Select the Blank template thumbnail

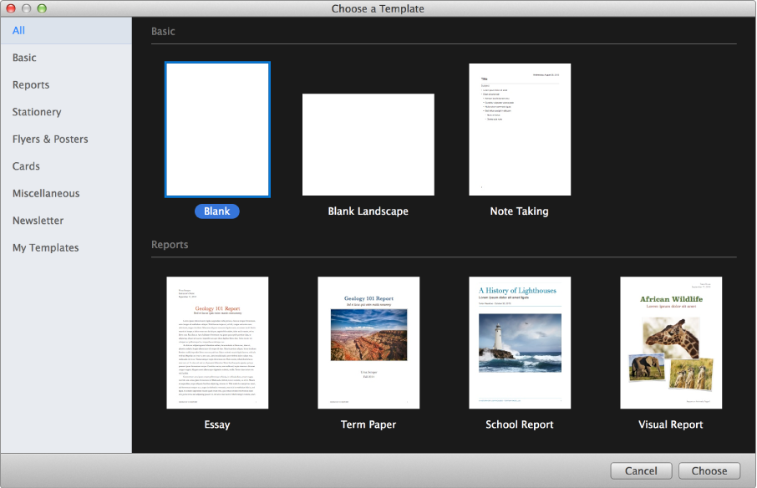[217, 130]
